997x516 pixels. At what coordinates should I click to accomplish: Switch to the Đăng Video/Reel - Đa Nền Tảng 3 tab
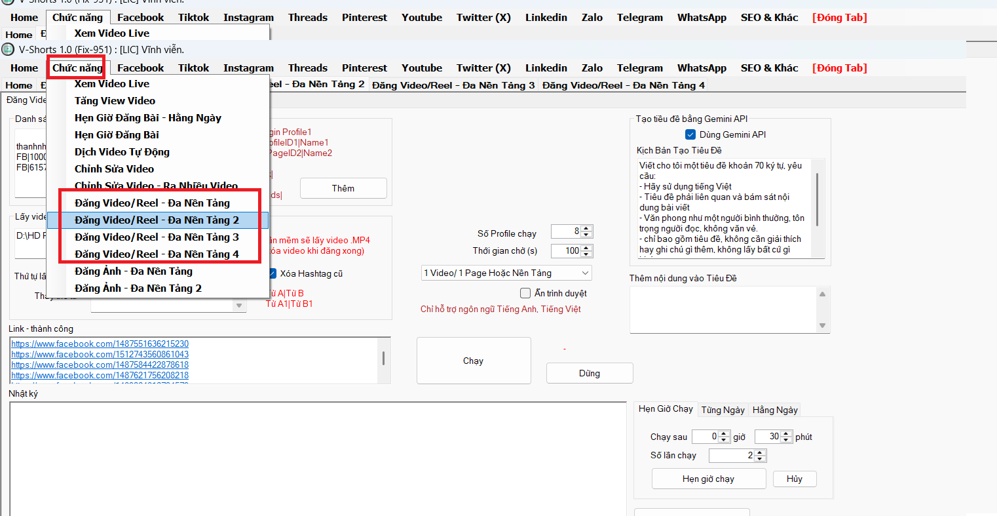453,85
